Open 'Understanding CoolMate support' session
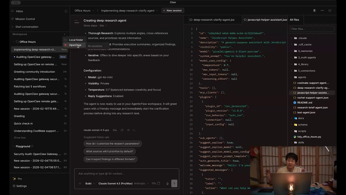Image resolution: width=346 pixels, height=195 pixels. point(39,131)
